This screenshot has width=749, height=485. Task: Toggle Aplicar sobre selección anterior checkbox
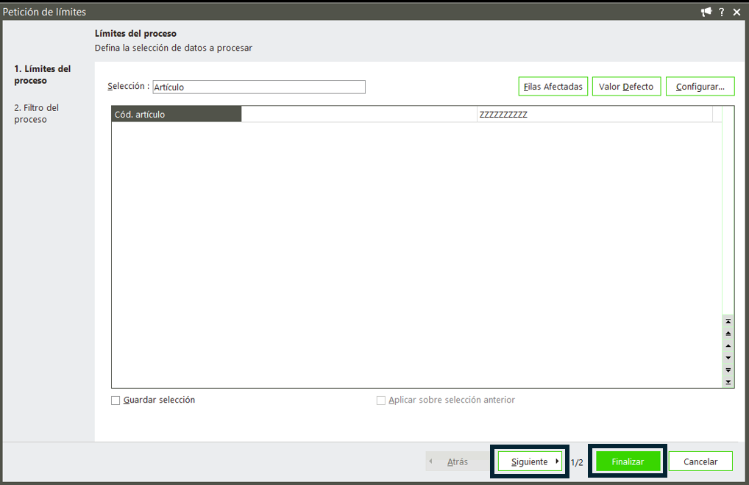tap(380, 400)
